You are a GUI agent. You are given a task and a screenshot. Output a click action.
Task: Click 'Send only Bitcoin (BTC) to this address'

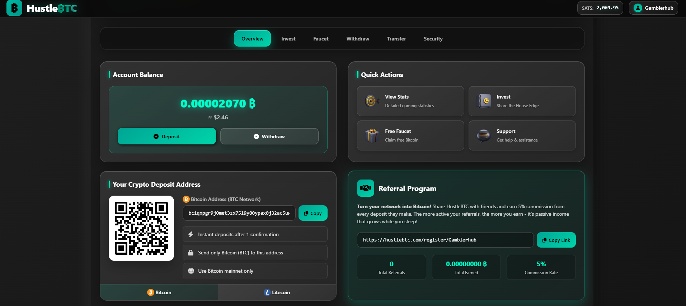click(240, 253)
